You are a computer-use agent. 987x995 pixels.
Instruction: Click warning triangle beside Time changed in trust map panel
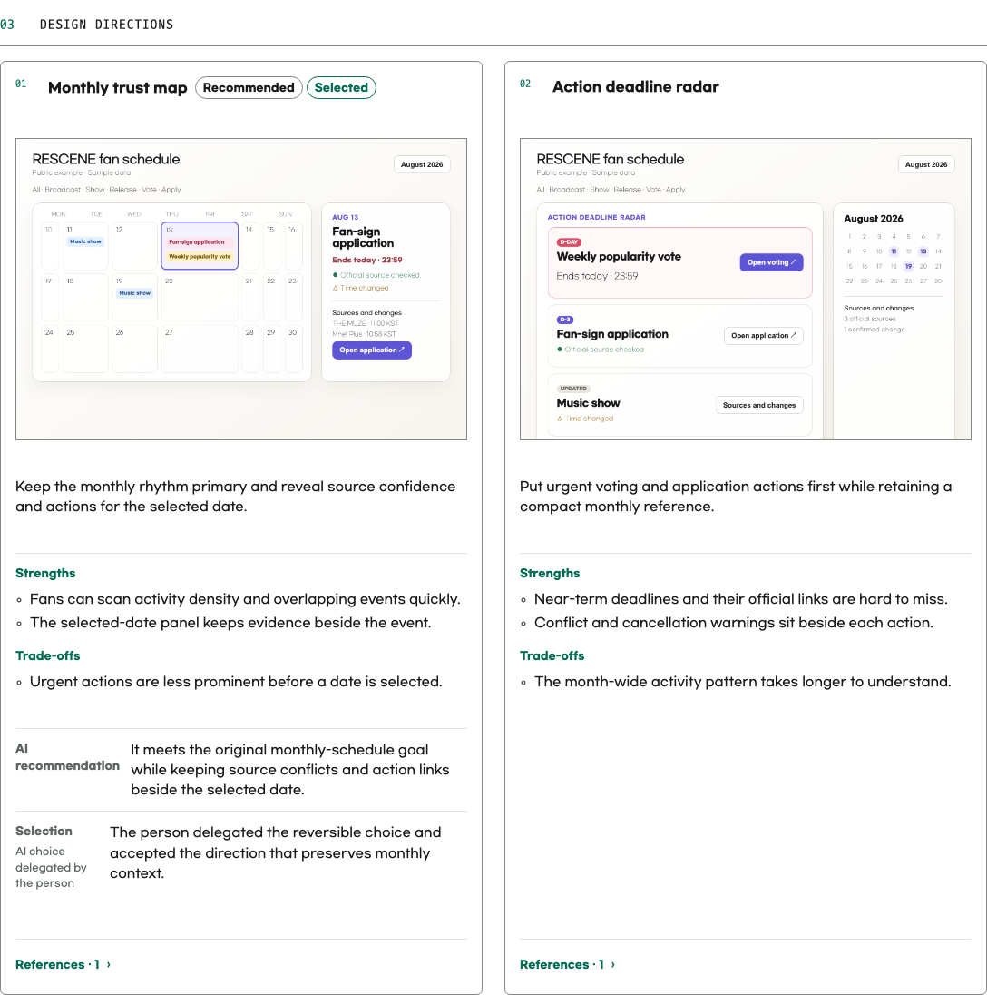pyautogui.click(x=336, y=288)
